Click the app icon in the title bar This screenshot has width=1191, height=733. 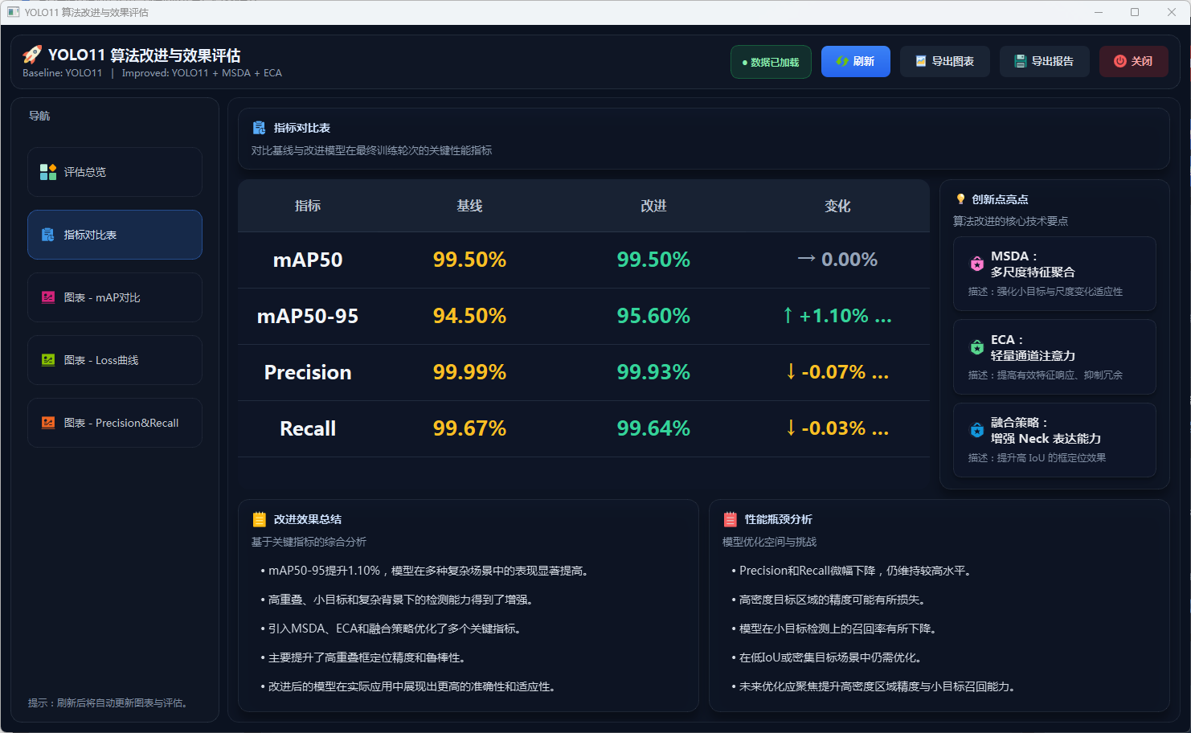[x=13, y=12]
